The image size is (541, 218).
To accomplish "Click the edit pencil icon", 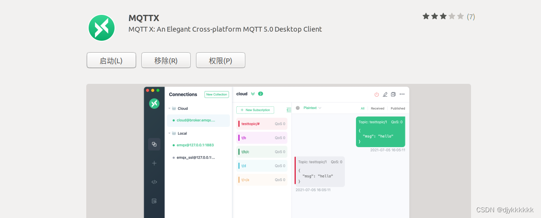I will click(x=385, y=94).
